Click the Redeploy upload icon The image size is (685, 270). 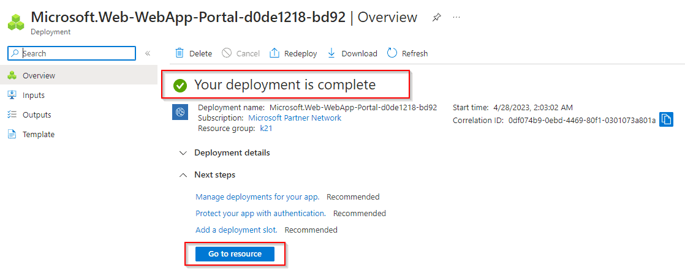274,53
